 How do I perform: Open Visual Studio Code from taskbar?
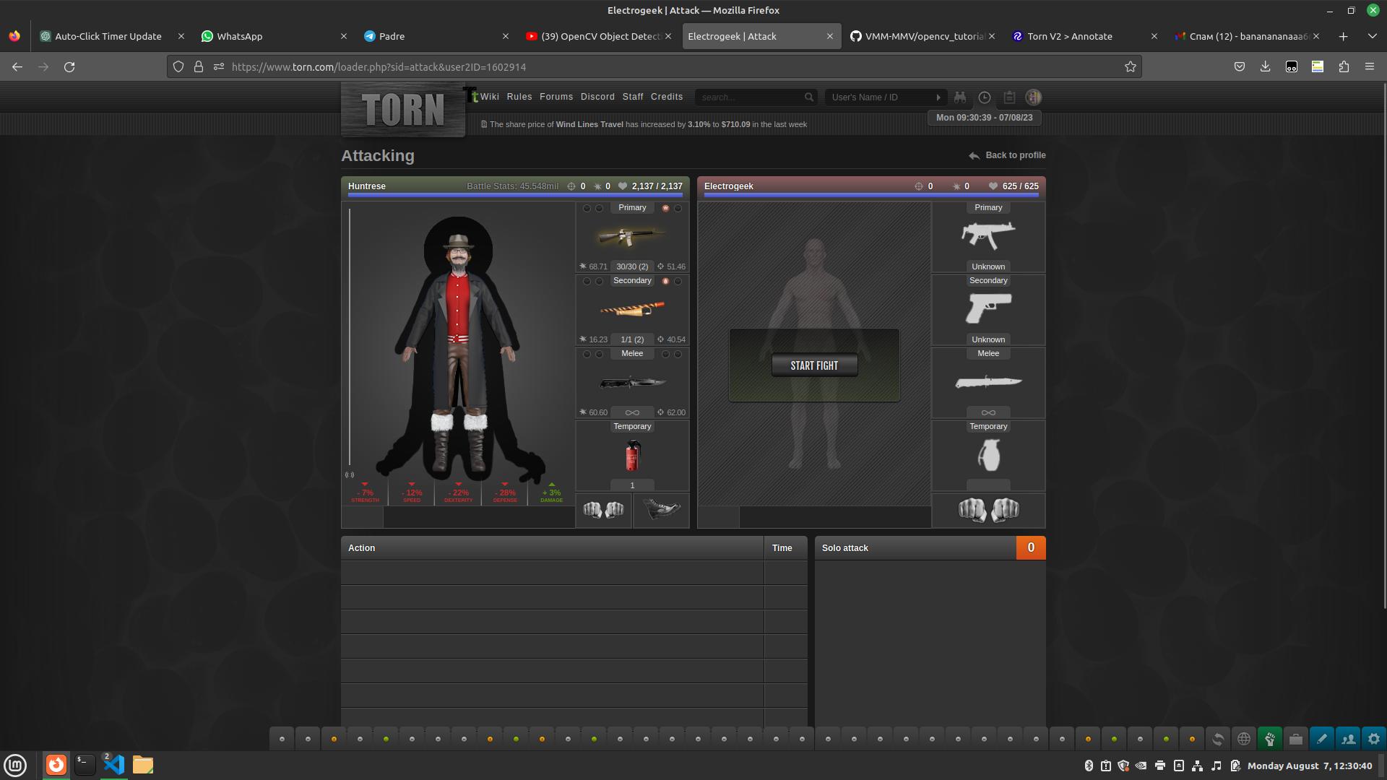(113, 765)
